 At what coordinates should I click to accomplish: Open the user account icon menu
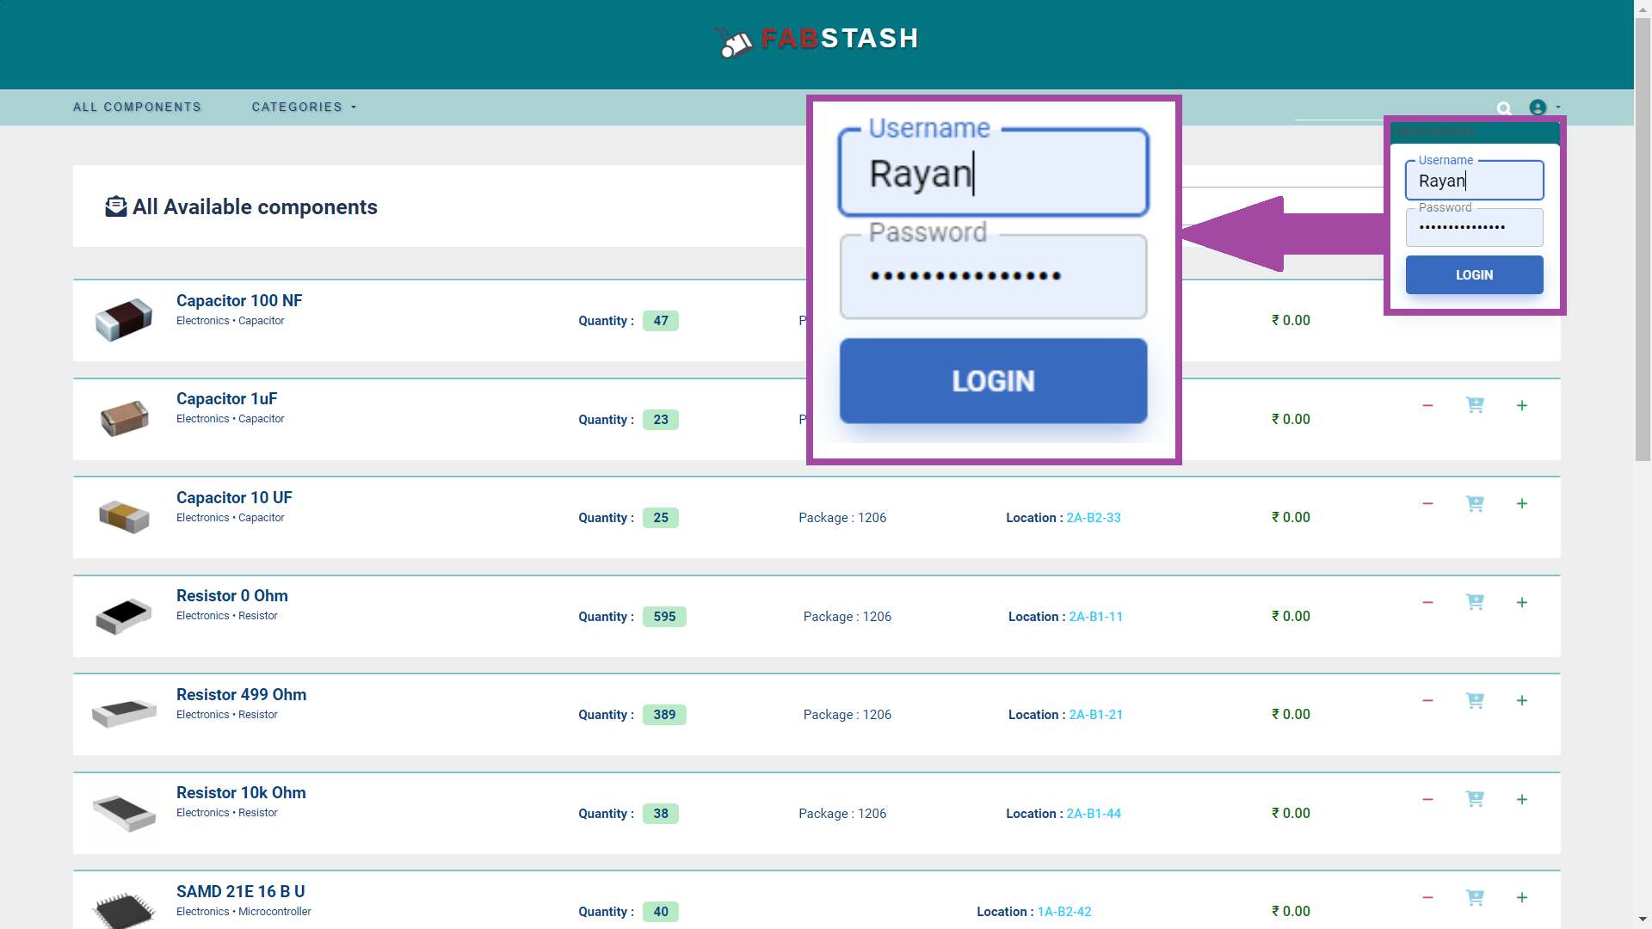(x=1538, y=108)
